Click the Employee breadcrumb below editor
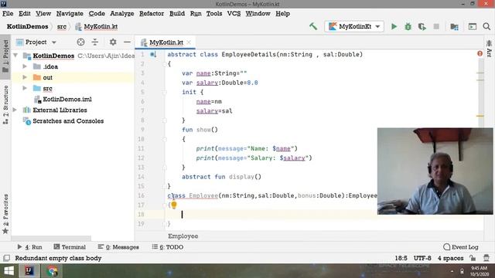Viewport: 495px width, 278px height. (183, 236)
